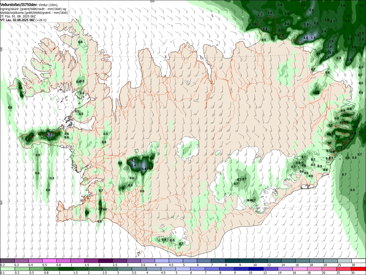Pick the dark navy blue legend swatch before 12
Image resolution: width=366 pixels, height=275 pixels.
tap(256, 269)
